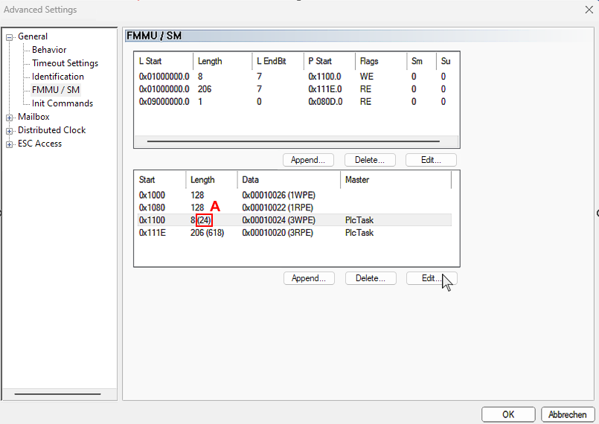
Task: Click data value 0x00010026 (1WPE)
Action: [x=278, y=195]
